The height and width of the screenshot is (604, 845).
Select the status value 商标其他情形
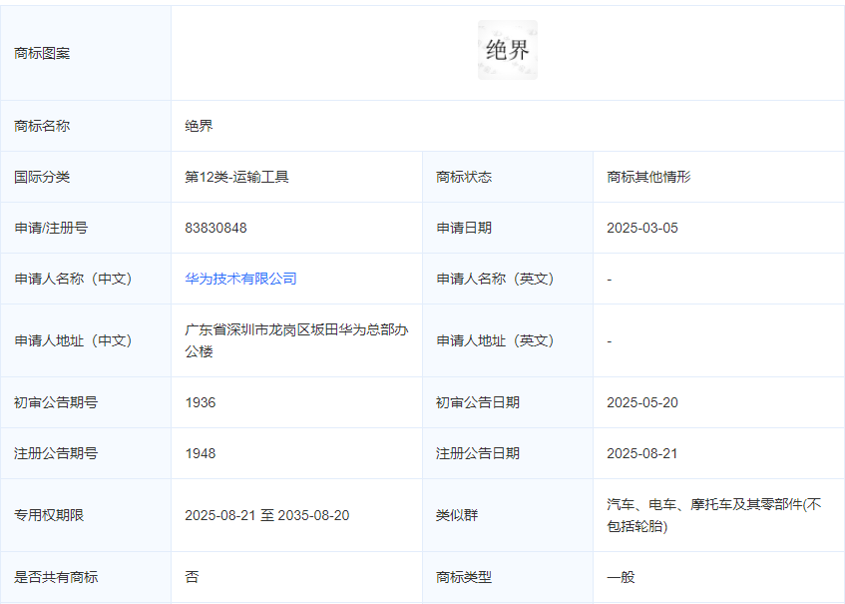coord(648,177)
